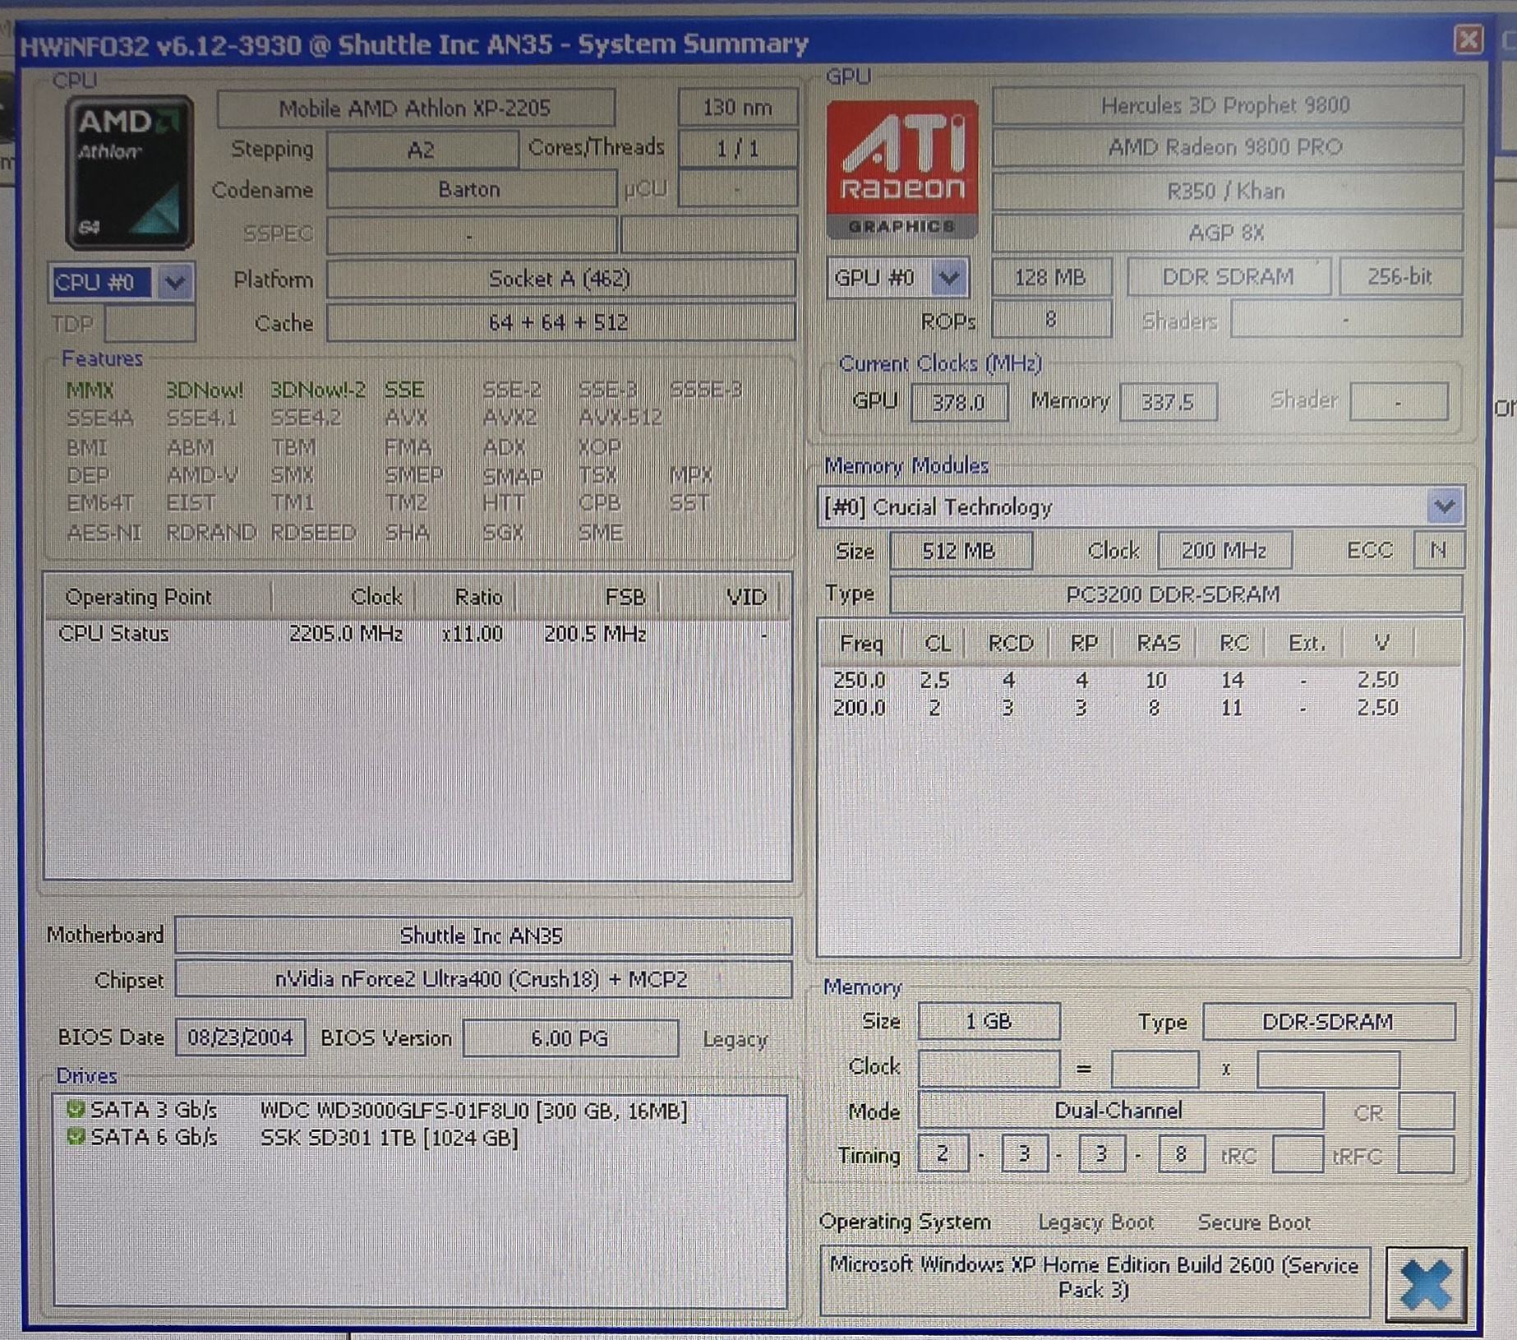Screen dimensions: 1517x1340
Task: Click the PC3200 DDR-SDRAM type field
Action: coord(1175,594)
